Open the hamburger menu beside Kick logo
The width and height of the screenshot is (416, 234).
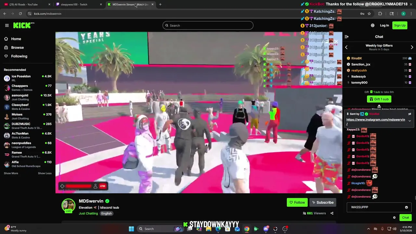pyautogui.click(x=7, y=25)
